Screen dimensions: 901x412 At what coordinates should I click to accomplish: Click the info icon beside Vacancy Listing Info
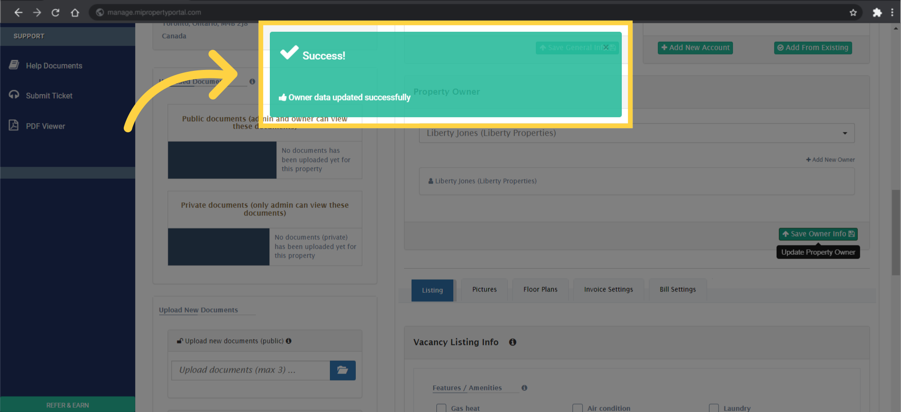tap(512, 343)
